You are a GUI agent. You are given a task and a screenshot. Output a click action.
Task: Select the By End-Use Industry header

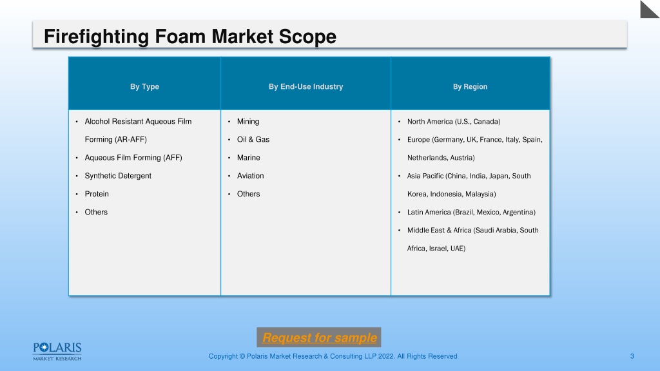coord(306,87)
